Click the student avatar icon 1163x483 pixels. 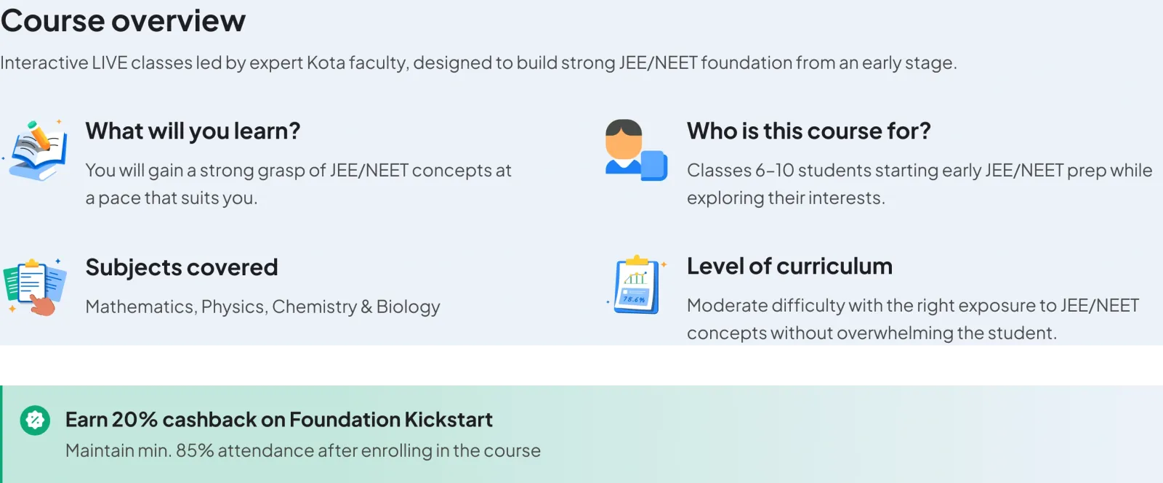pyautogui.click(x=635, y=150)
